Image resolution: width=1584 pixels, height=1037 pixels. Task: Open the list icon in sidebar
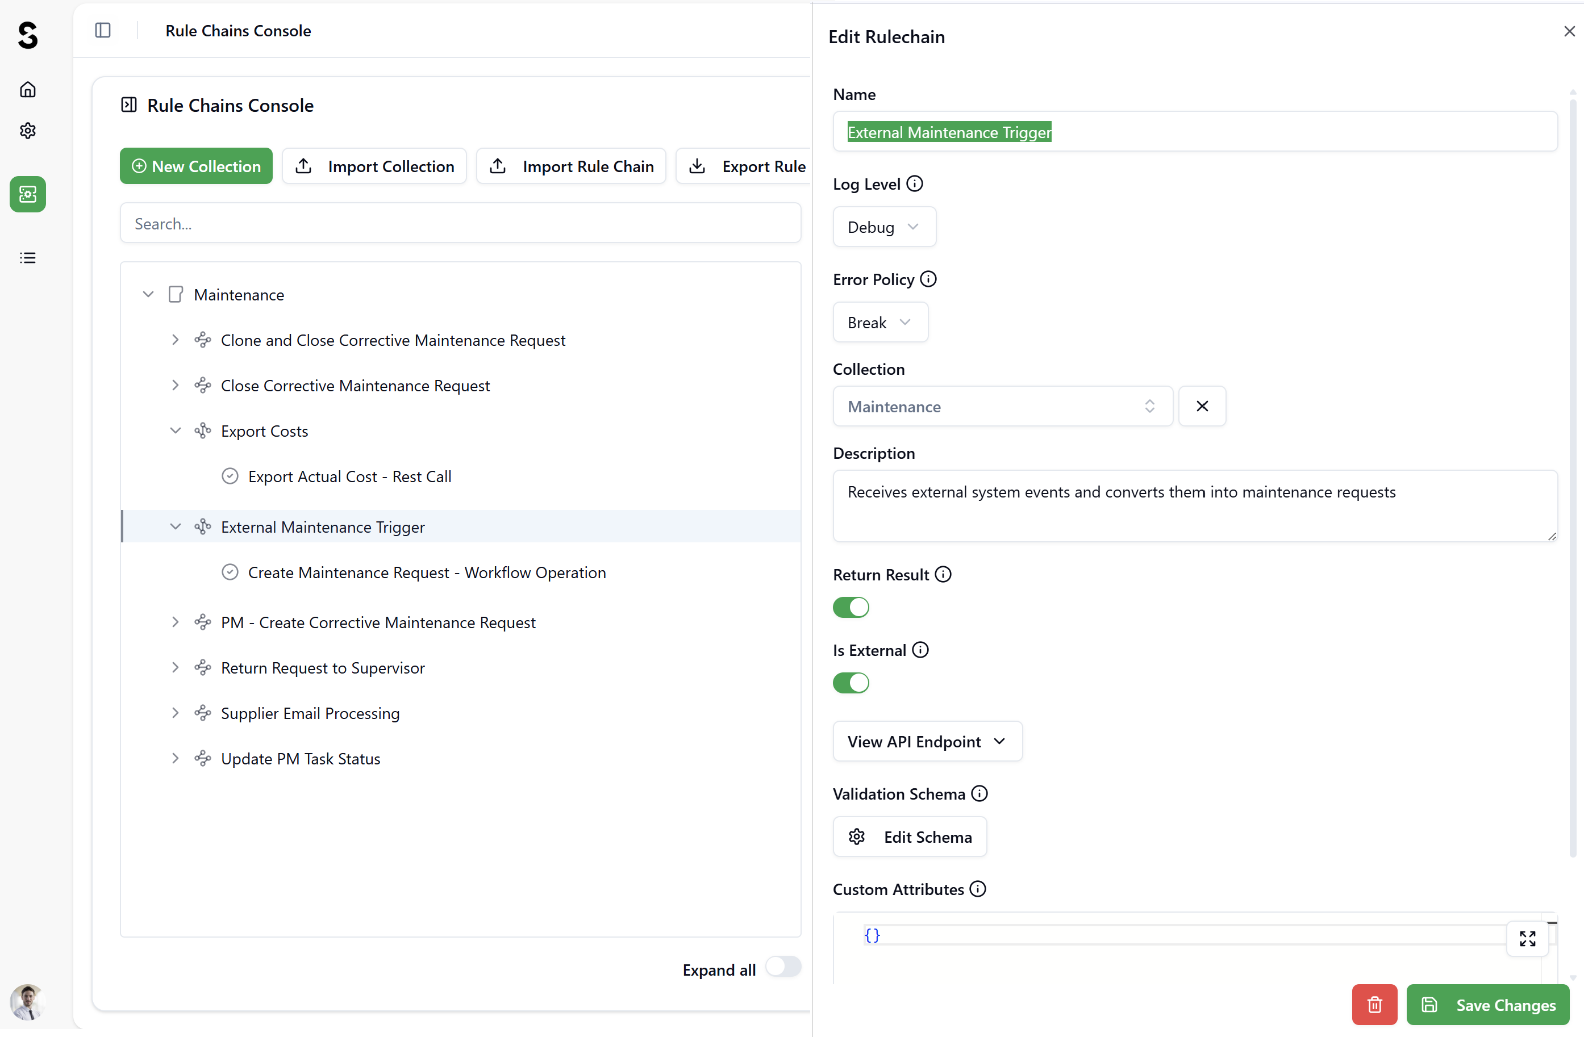point(27,258)
